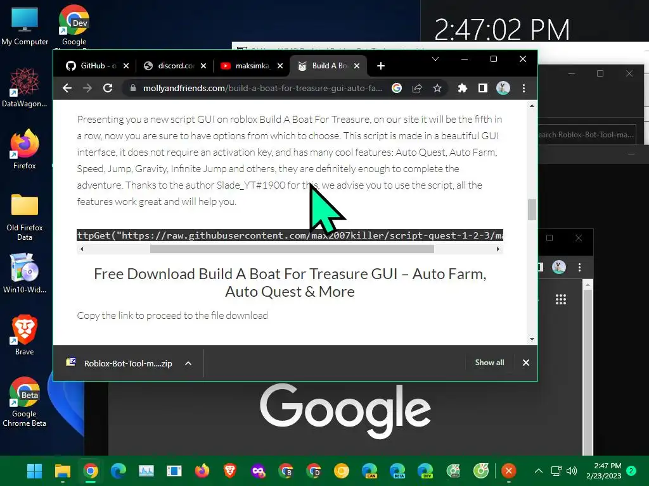This screenshot has height=486, width=649.
Task: Go forward to the next page
Action: (87, 88)
